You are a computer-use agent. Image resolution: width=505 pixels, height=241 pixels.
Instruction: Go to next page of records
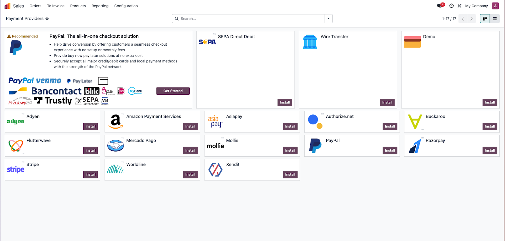pos(472,19)
